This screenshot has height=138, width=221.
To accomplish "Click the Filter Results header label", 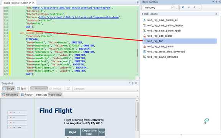I will (150, 14).
